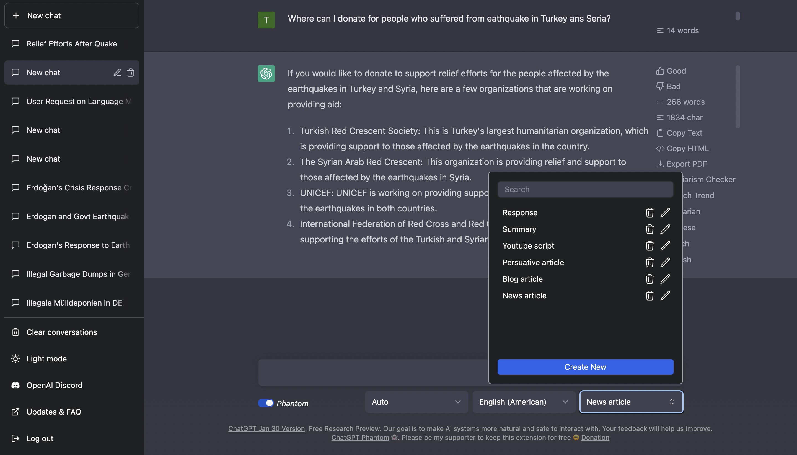Select Summary from the template list
Screen dimensions: 797x455
tap(519, 229)
